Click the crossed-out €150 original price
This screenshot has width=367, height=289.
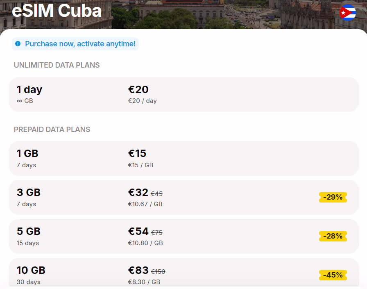(158, 272)
